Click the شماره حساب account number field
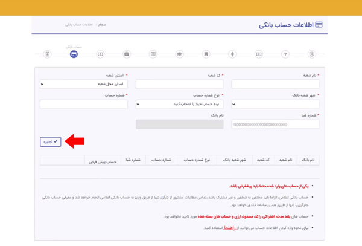This screenshot has height=246, width=362. [84, 105]
